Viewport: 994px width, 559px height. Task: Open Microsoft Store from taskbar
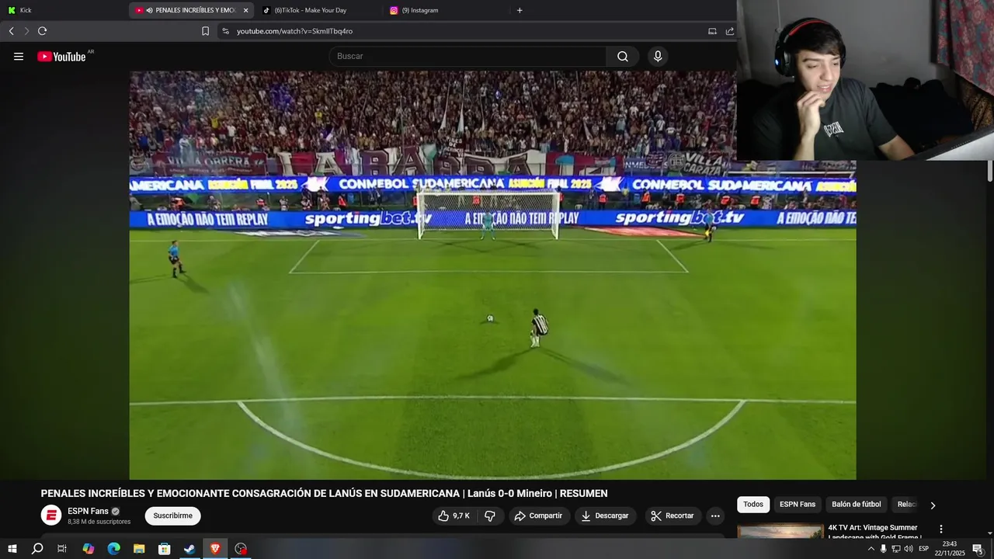(164, 549)
